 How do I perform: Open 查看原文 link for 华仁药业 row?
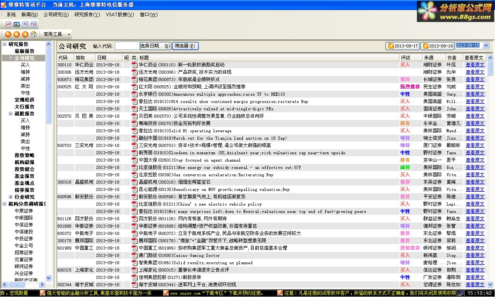pyautogui.click(x=475, y=65)
